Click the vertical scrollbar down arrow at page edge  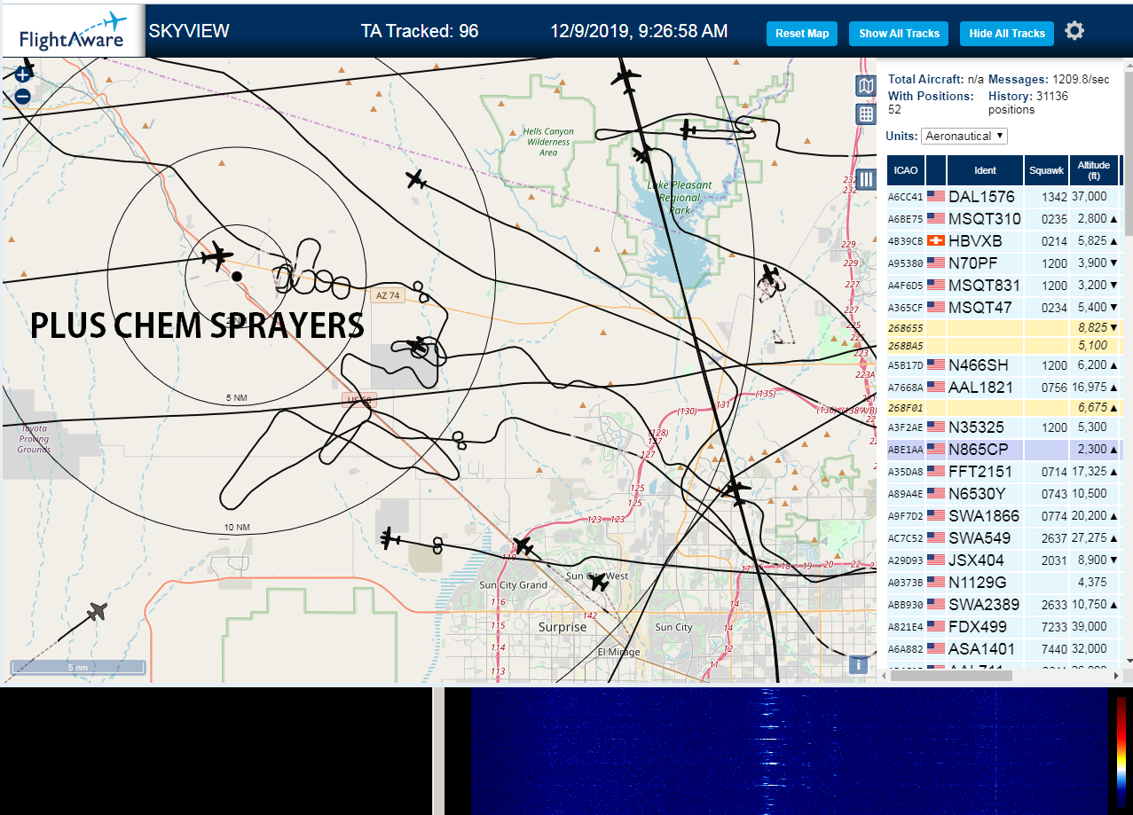click(x=1129, y=660)
